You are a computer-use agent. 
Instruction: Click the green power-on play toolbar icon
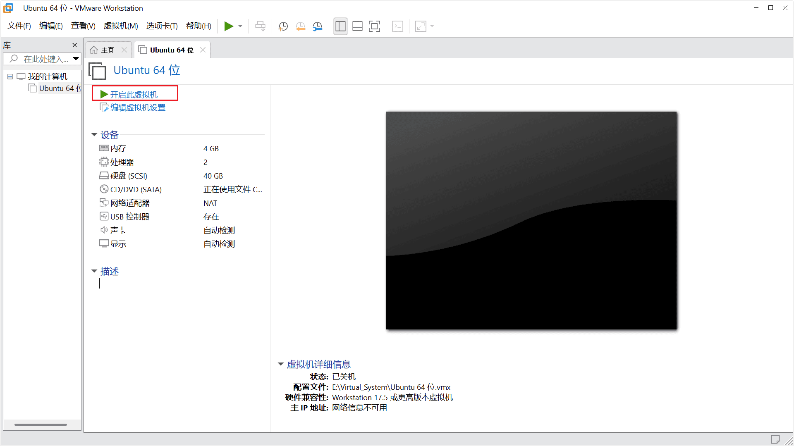229,26
